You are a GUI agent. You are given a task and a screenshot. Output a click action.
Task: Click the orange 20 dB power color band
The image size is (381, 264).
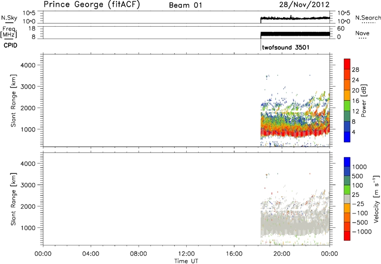[x=347, y=85]
